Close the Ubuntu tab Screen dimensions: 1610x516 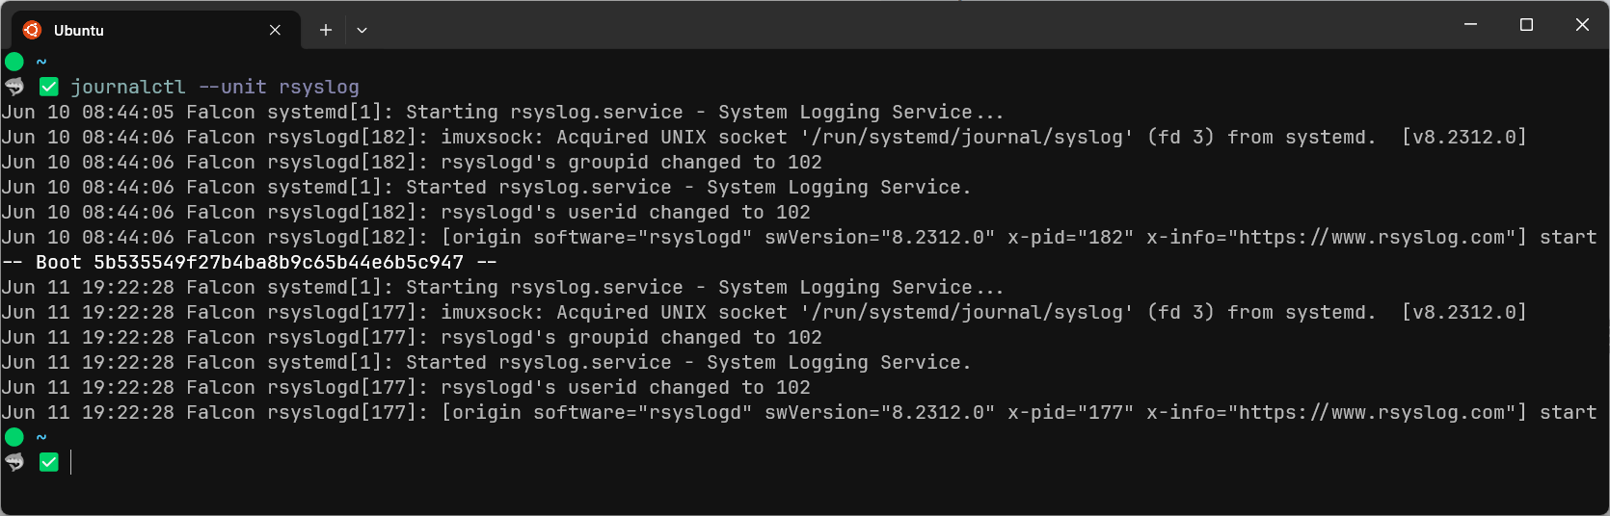pyautogui.click(x=275, y=30)
